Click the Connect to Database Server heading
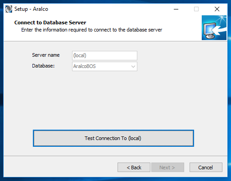231x181 pixels. (x=50, y=23)
